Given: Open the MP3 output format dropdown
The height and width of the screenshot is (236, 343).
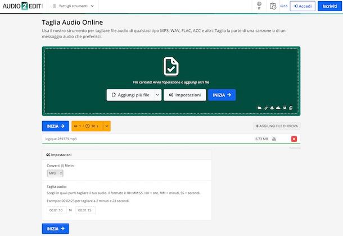Looking at the screenshot, I should click(x=55, y=173).
